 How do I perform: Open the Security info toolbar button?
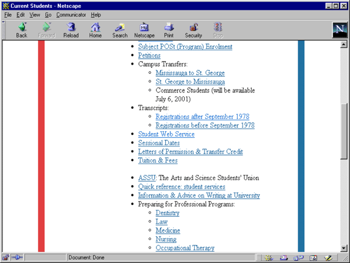tap(193, 30)
